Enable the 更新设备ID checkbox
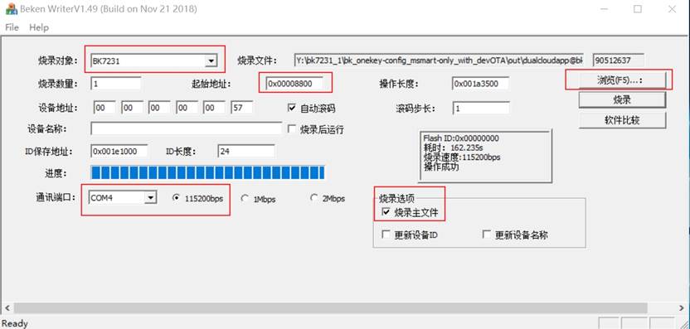Image resolution: width=690 pixels, height=329 pixels. click(x=386, y=235)
